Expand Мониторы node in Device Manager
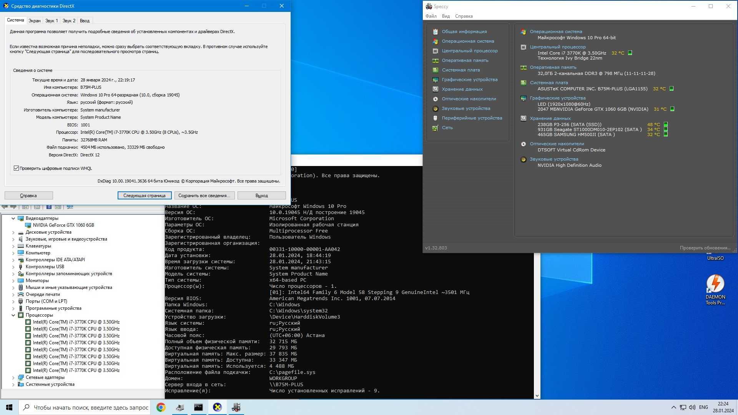The image size is (738, 415). point(13,281)
